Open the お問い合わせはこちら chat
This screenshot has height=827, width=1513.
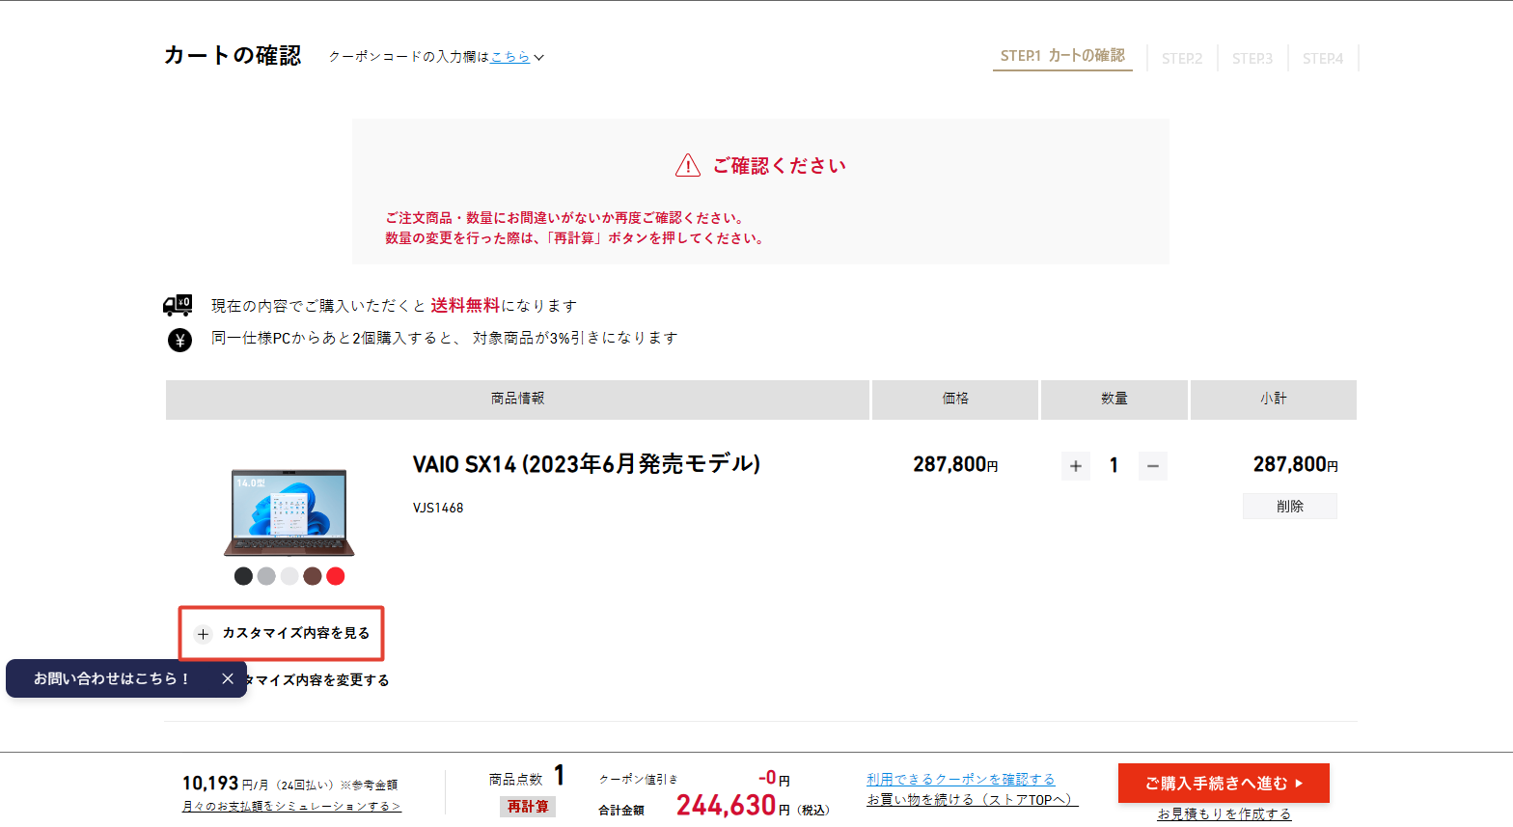tap(112, 678)
